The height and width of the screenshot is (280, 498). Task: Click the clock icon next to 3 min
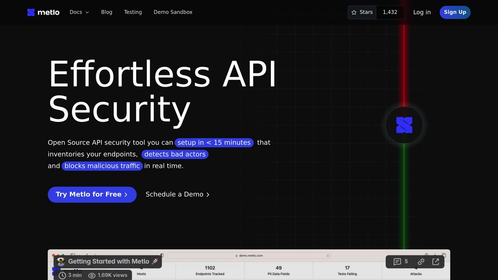(x=62, y=275)
